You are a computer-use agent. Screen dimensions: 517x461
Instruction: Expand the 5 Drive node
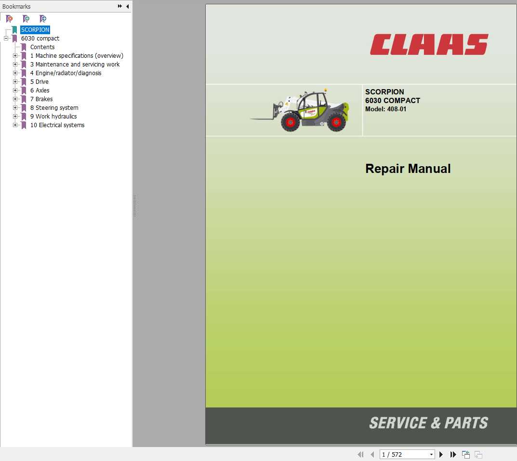pyautogui.click(x=15, y=82)
